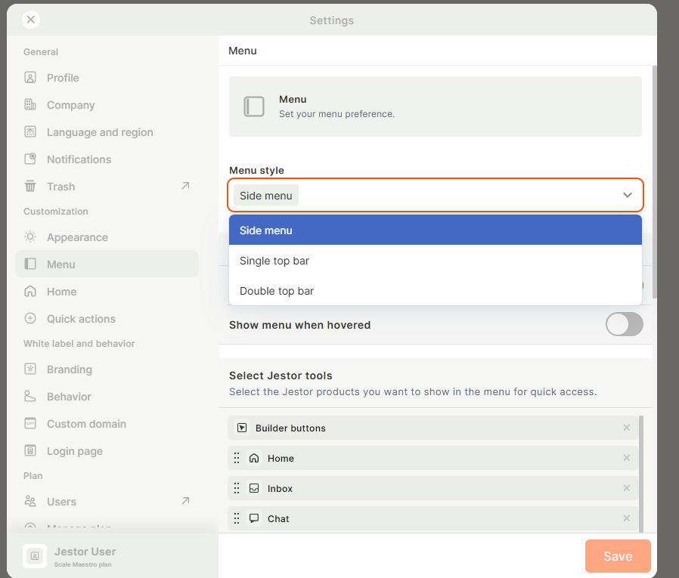Click the main settings scrollbar
This screenshot has width=679, height=578.
(654, 181)
